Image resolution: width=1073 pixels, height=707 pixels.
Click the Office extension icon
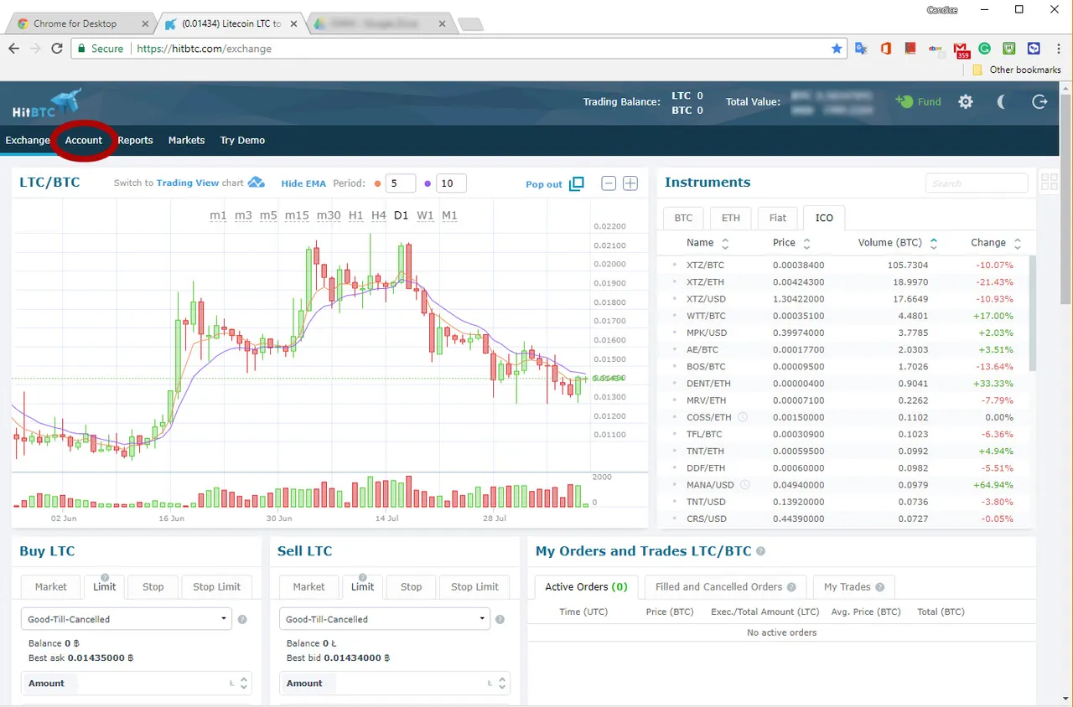tap(886, 49)
